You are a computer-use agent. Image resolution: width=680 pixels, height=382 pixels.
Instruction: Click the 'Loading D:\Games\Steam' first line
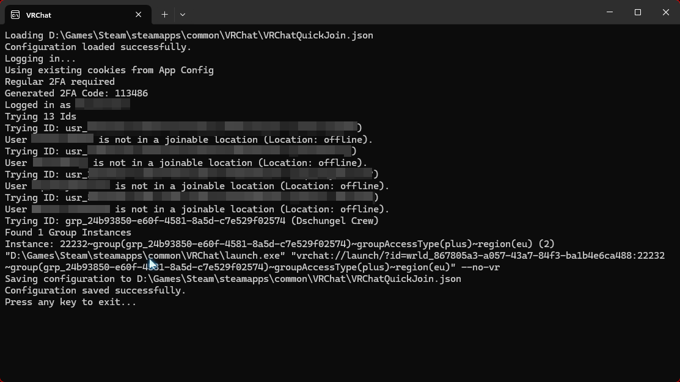point(189,35)
